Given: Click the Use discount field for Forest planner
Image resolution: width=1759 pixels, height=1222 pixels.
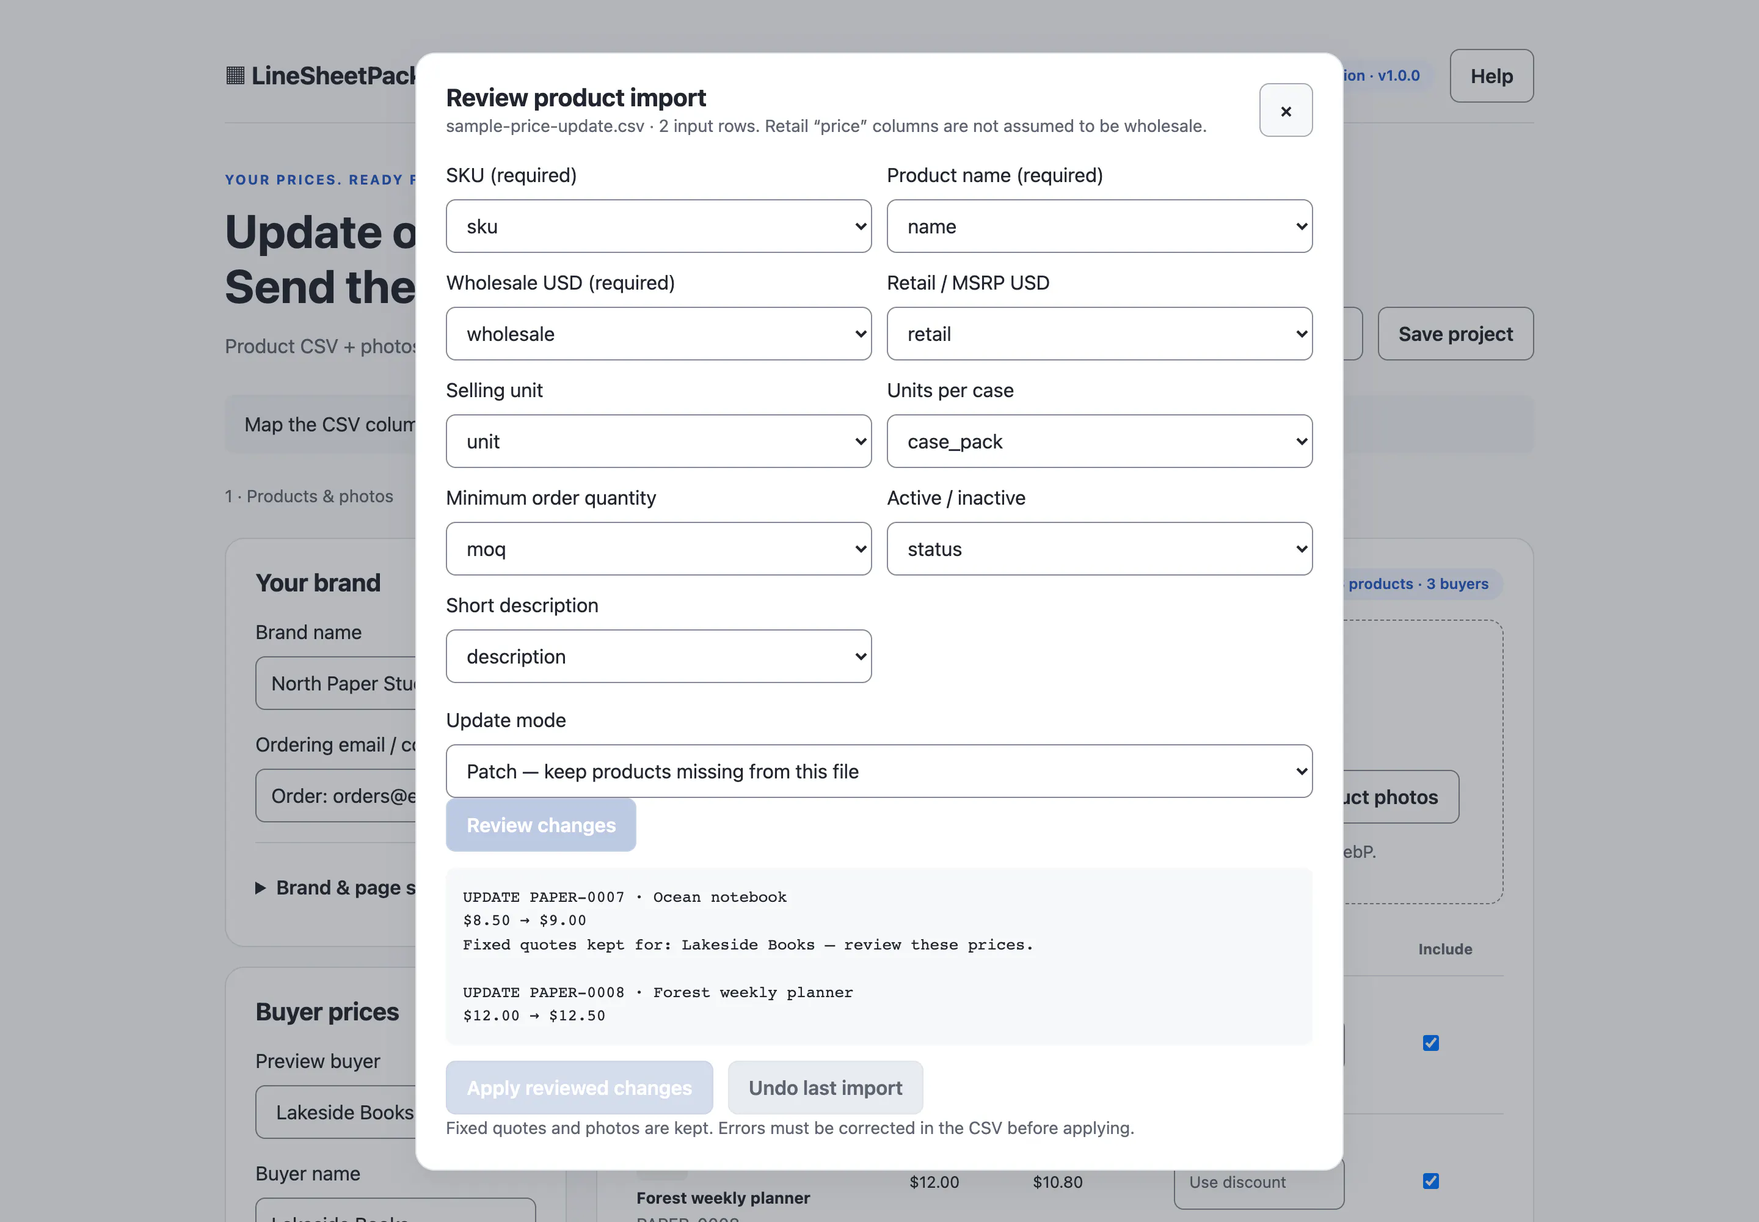Looking at the screenshot, I should (1258, 1185).
